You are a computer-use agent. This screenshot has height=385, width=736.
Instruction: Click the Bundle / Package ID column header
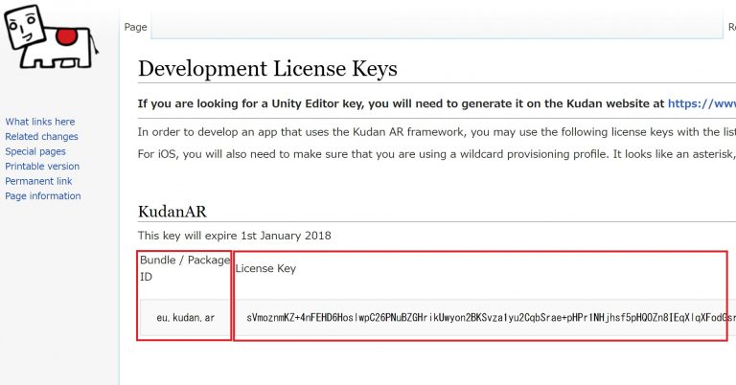point(185,268)
